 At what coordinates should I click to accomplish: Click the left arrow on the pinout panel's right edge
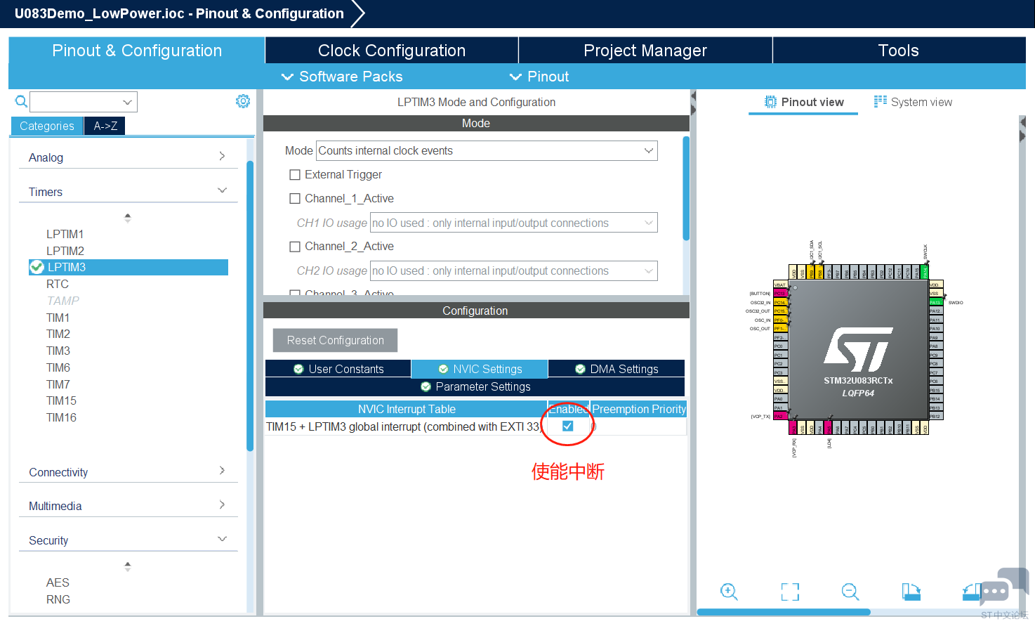coord(1022,122)
